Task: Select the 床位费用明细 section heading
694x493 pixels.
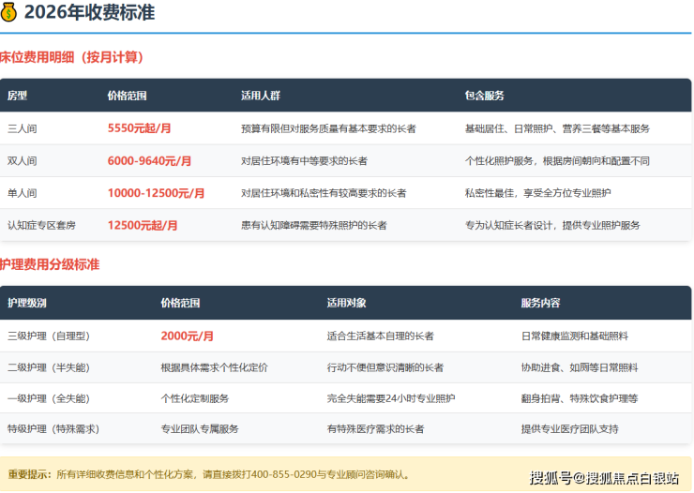Action: coord(71,58)
